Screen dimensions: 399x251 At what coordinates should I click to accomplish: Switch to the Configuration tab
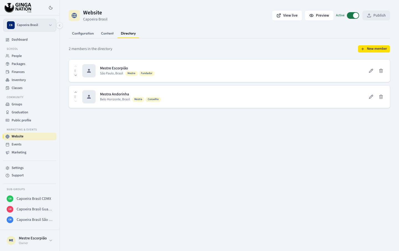[83, 33]
